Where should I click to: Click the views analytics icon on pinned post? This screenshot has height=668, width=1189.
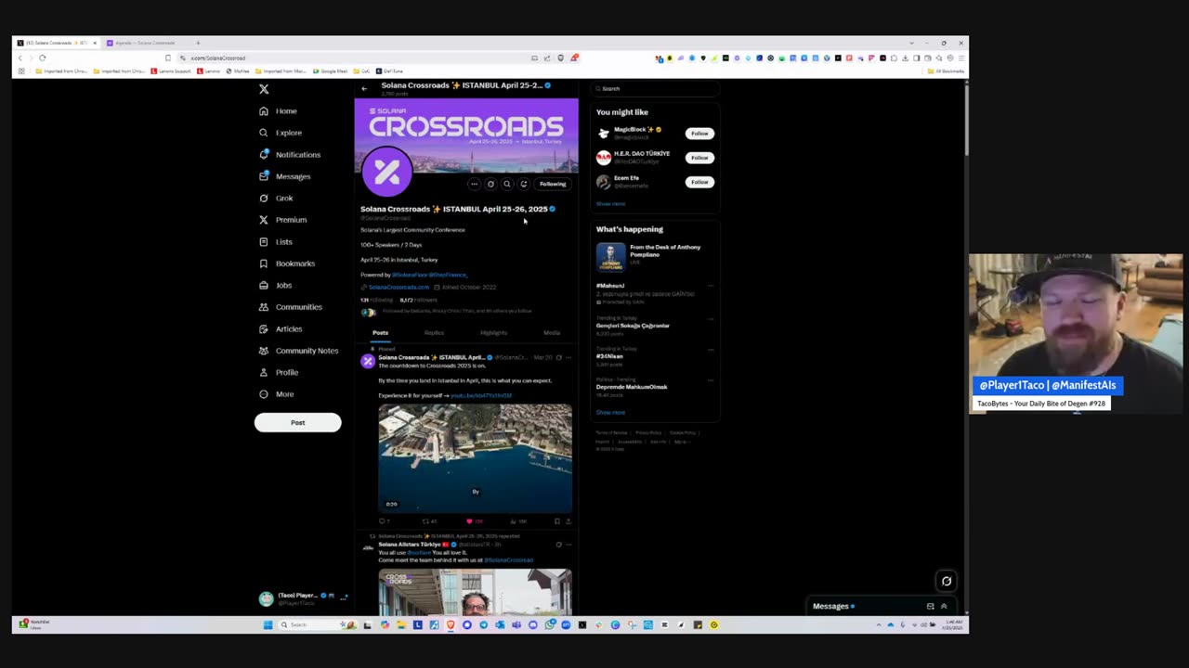(x=513, y=521)
